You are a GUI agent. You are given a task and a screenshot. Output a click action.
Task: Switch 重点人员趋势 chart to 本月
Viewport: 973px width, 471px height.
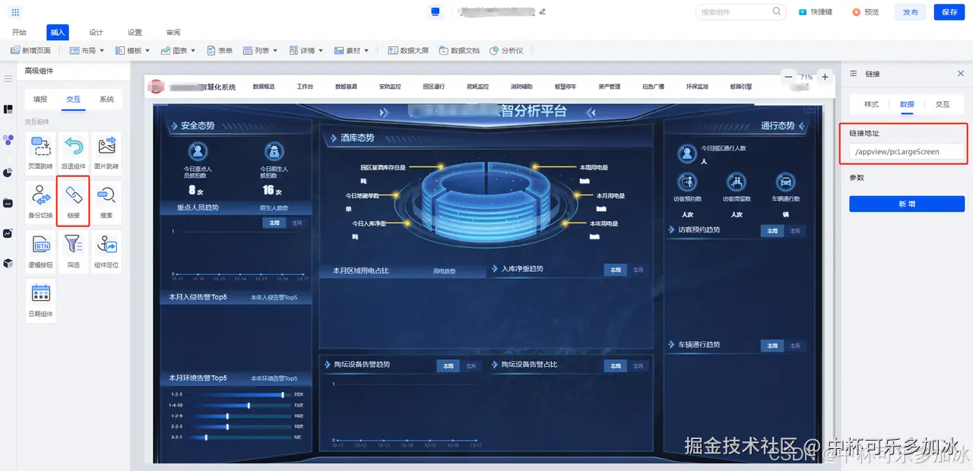point(296,223)
